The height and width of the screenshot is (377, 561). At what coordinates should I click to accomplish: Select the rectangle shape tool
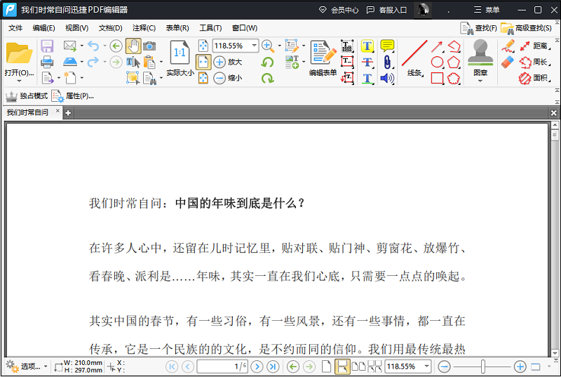pyautogui.click(x=437, y=78)
